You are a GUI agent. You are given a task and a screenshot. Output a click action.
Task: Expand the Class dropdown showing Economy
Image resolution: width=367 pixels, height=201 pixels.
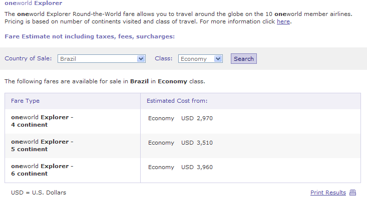click(200, 59)
